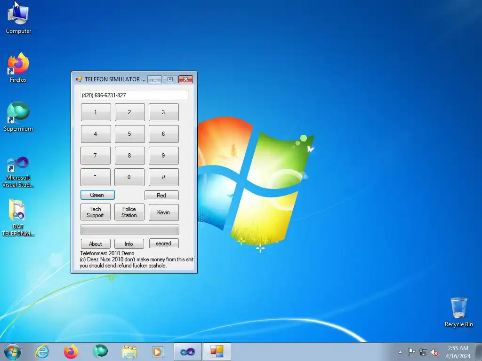Open the clock showing 2:55 AM
The width and height of the screenshot is (482, 361).
(x=458, y=352)
